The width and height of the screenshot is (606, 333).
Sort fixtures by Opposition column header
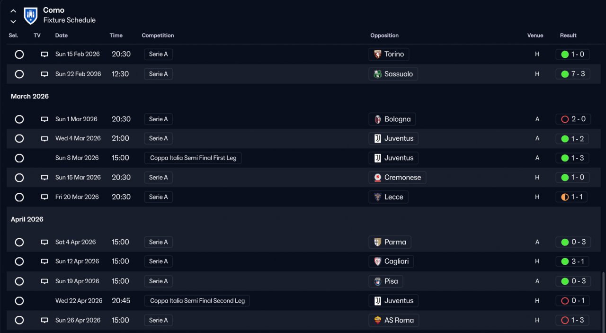point(384,36)
